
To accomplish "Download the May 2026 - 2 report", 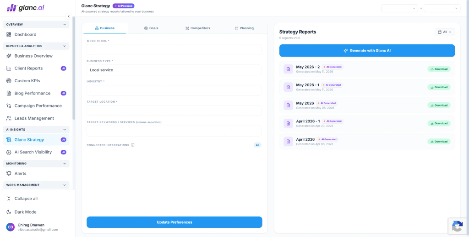I will point(439,69).
